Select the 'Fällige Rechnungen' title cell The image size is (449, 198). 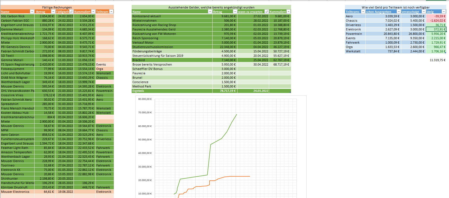coord(57,7)
